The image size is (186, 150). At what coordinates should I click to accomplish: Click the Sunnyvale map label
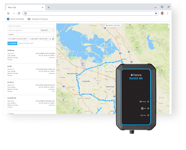coord(86,81)
